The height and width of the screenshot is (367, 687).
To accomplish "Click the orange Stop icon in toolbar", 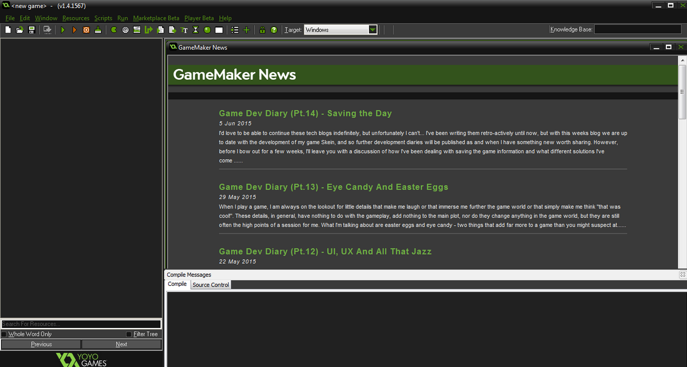I will coord(86,30).
